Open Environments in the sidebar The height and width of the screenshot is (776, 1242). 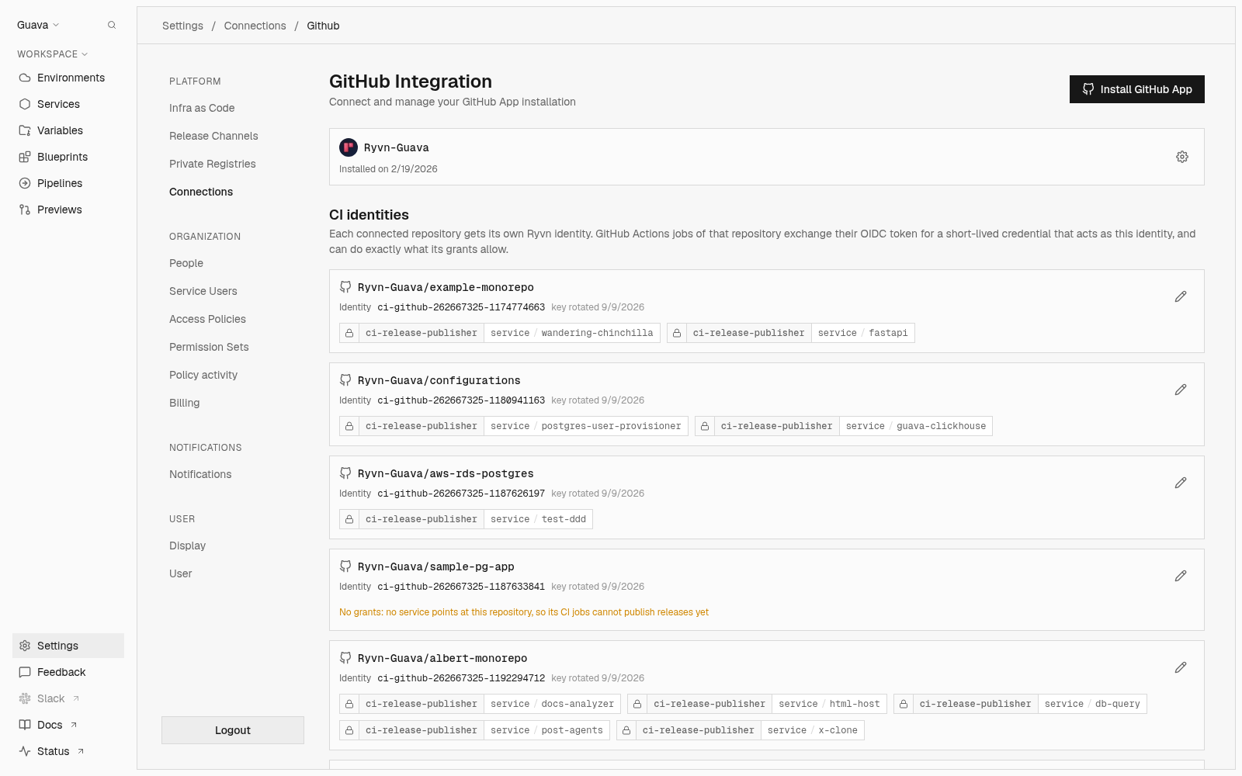point(68,78)
